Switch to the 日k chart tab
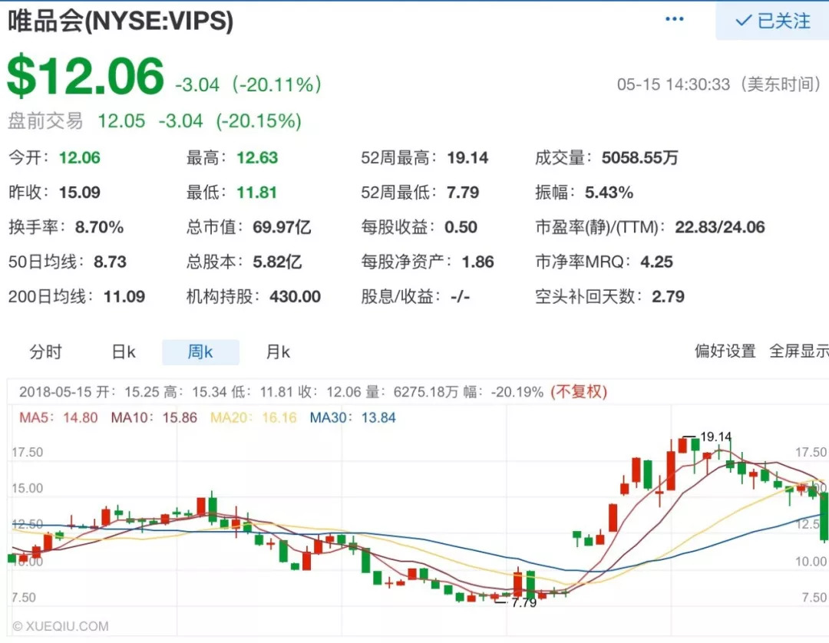The width and height of the screenshot is (829, 643). coord(124,352)
